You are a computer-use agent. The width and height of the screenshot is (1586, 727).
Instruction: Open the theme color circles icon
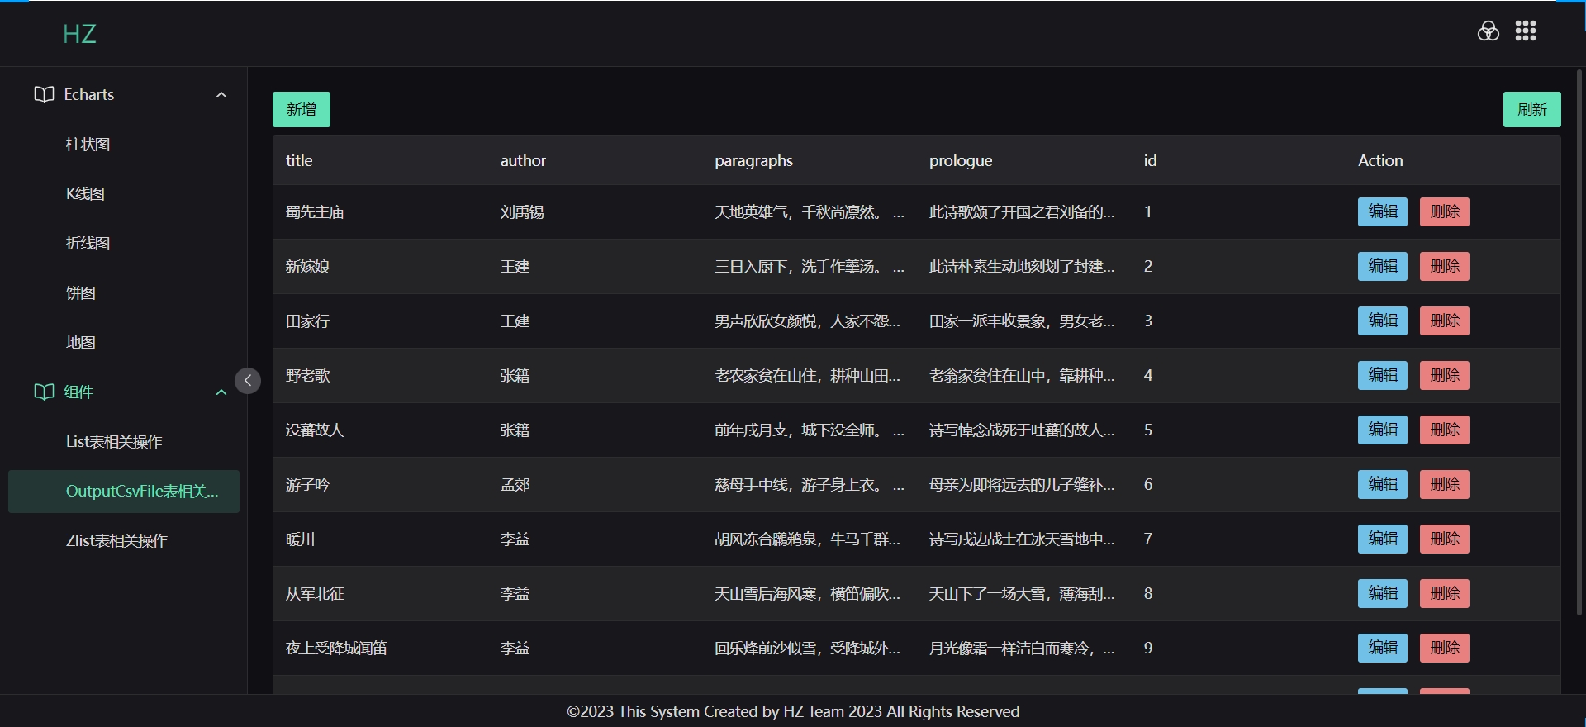(1488, 31)
